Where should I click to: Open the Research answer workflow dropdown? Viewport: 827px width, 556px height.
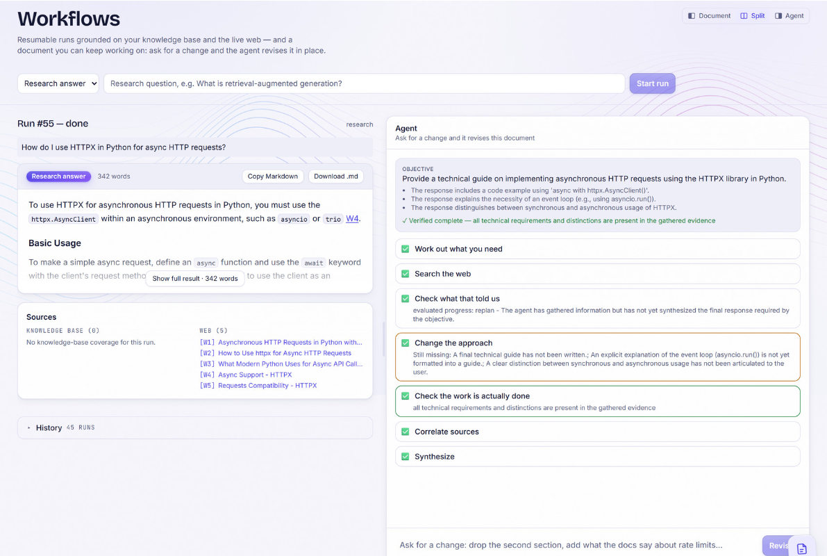click(58, 83)
